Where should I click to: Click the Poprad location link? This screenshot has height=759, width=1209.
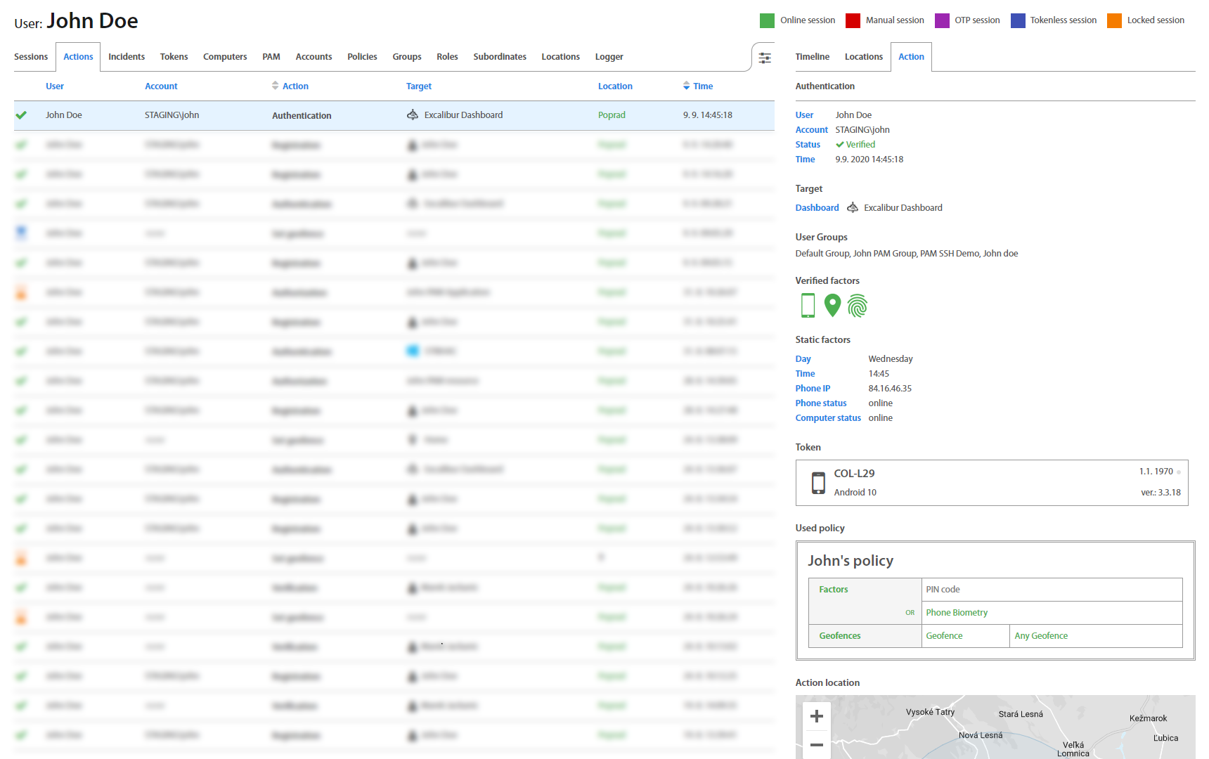[612, 115]
